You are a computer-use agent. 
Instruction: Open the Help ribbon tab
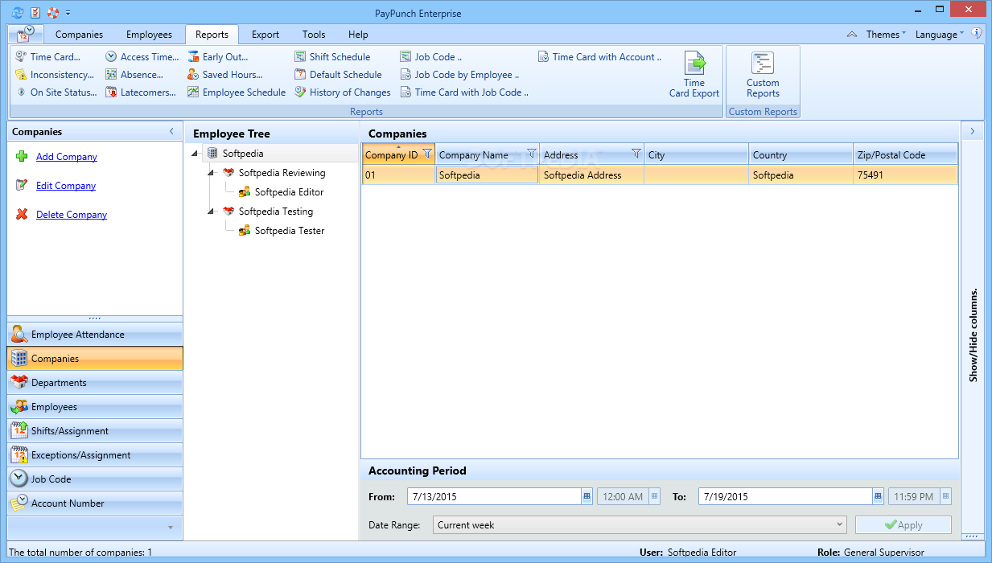click(x=358, y=35)
